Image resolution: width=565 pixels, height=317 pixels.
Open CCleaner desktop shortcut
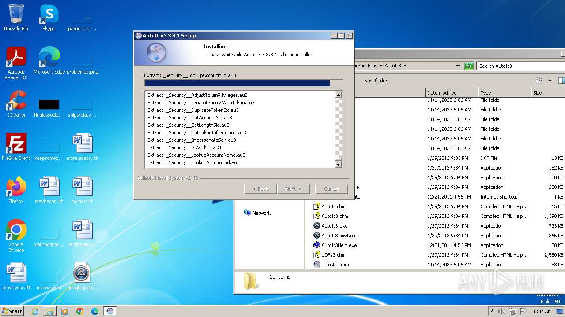click(x=16, y=104)
